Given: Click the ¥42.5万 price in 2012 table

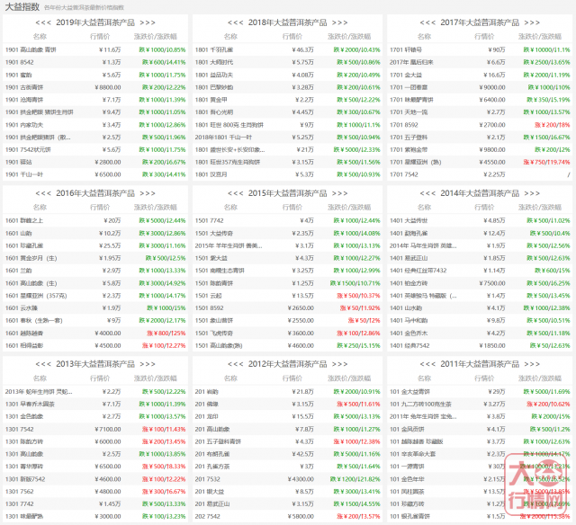Looking at the screenshot, I should coord(302,454).
